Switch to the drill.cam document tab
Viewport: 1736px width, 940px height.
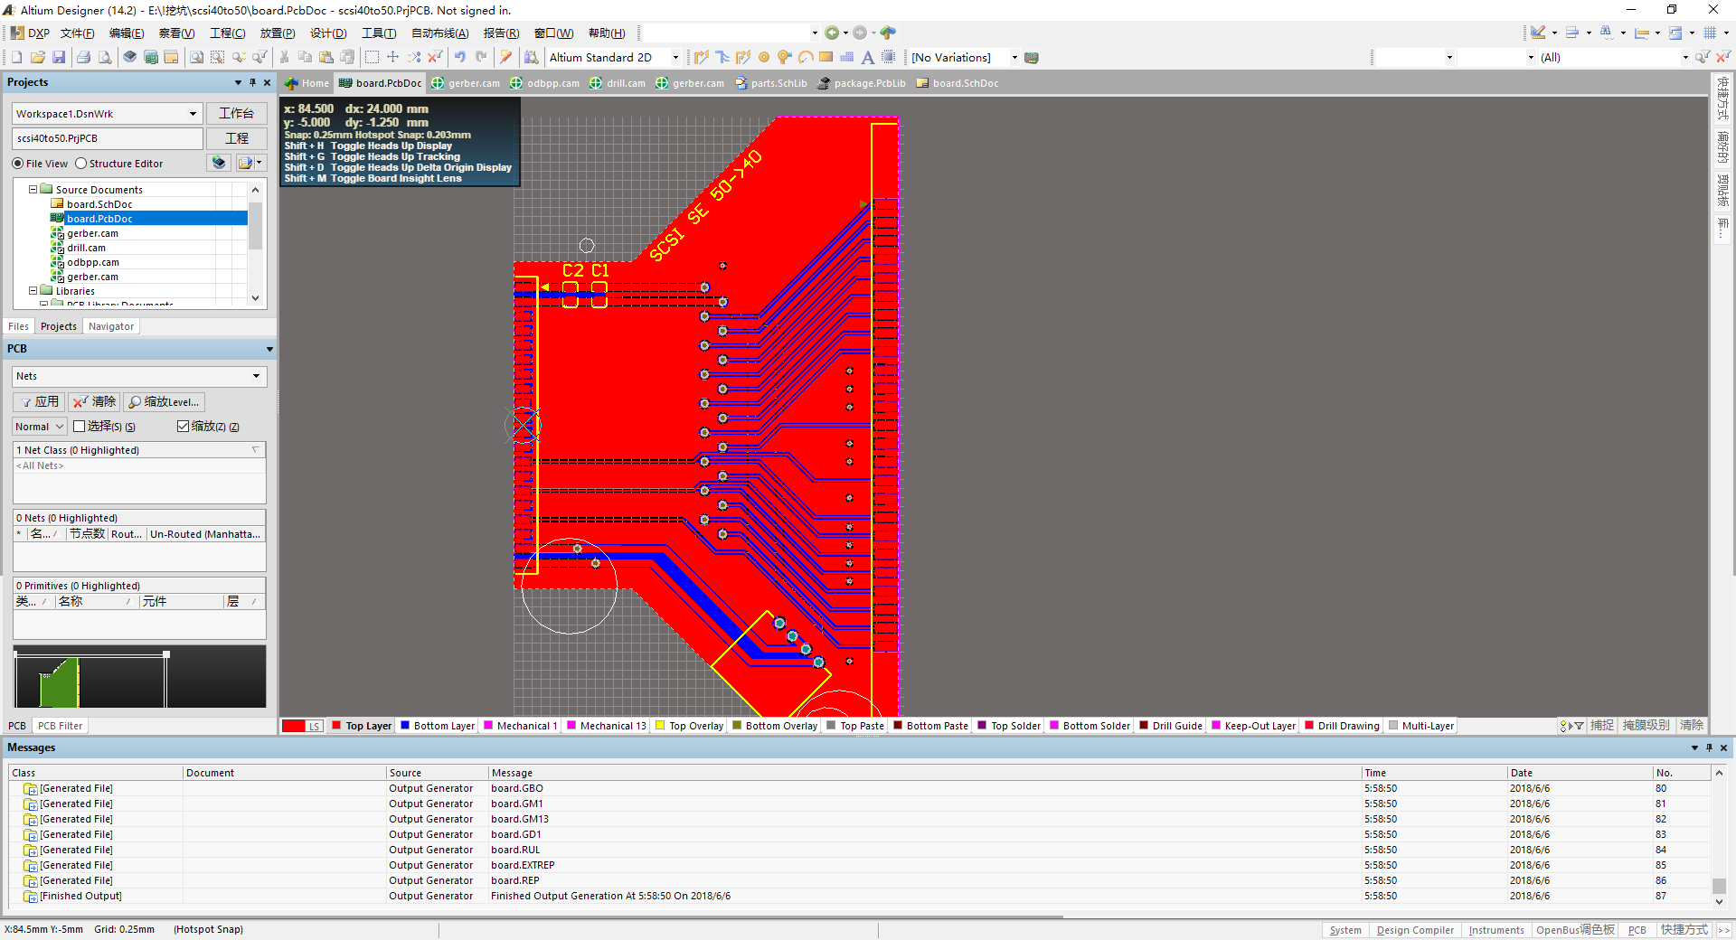pos(618,83)
